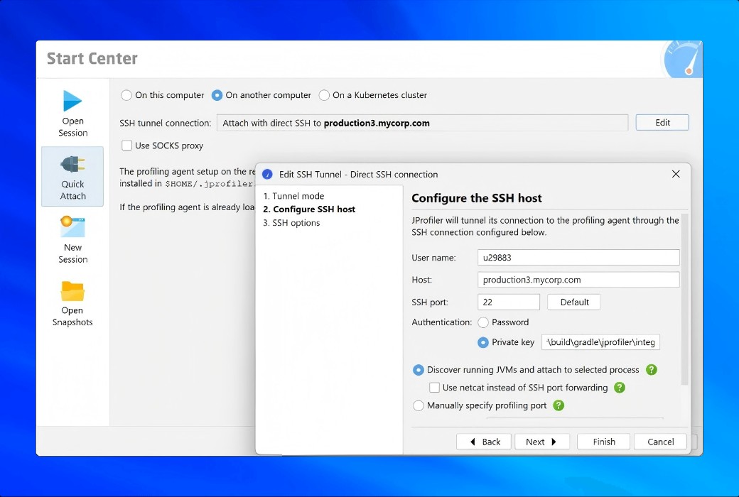Cancel the SSH tunnel dialog
The image size is (739, 497).
660,442
